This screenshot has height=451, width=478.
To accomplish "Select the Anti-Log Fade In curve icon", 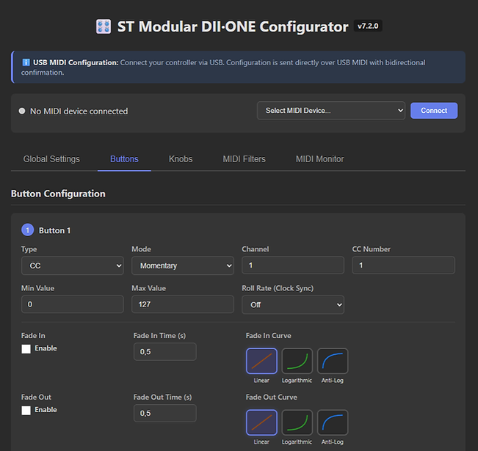I will pyautogui.click(x=333, y=361).
